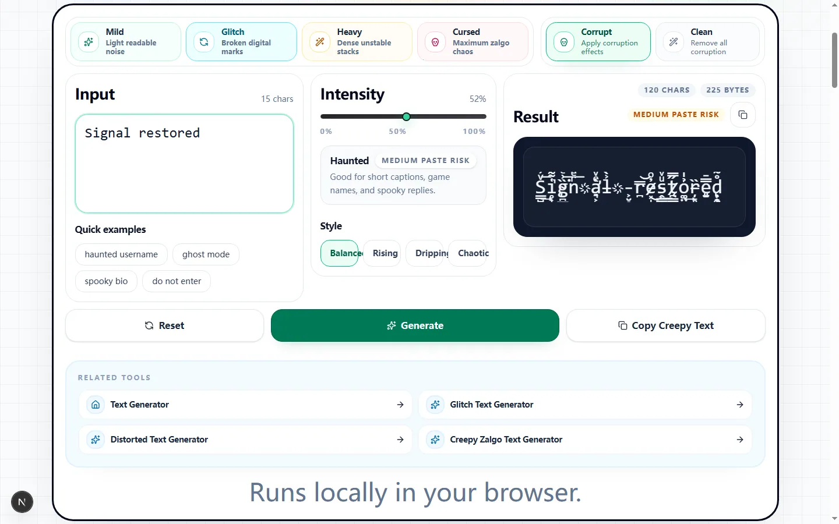Choose the Mild light readable noise preset

(126, 42)
